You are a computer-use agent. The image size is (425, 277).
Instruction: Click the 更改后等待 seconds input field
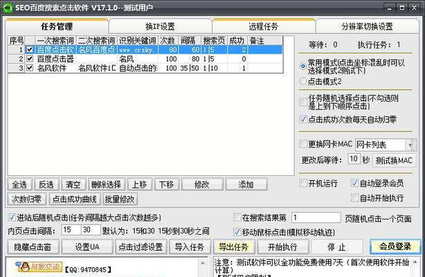pyautogui.click(x=354, y=159)
